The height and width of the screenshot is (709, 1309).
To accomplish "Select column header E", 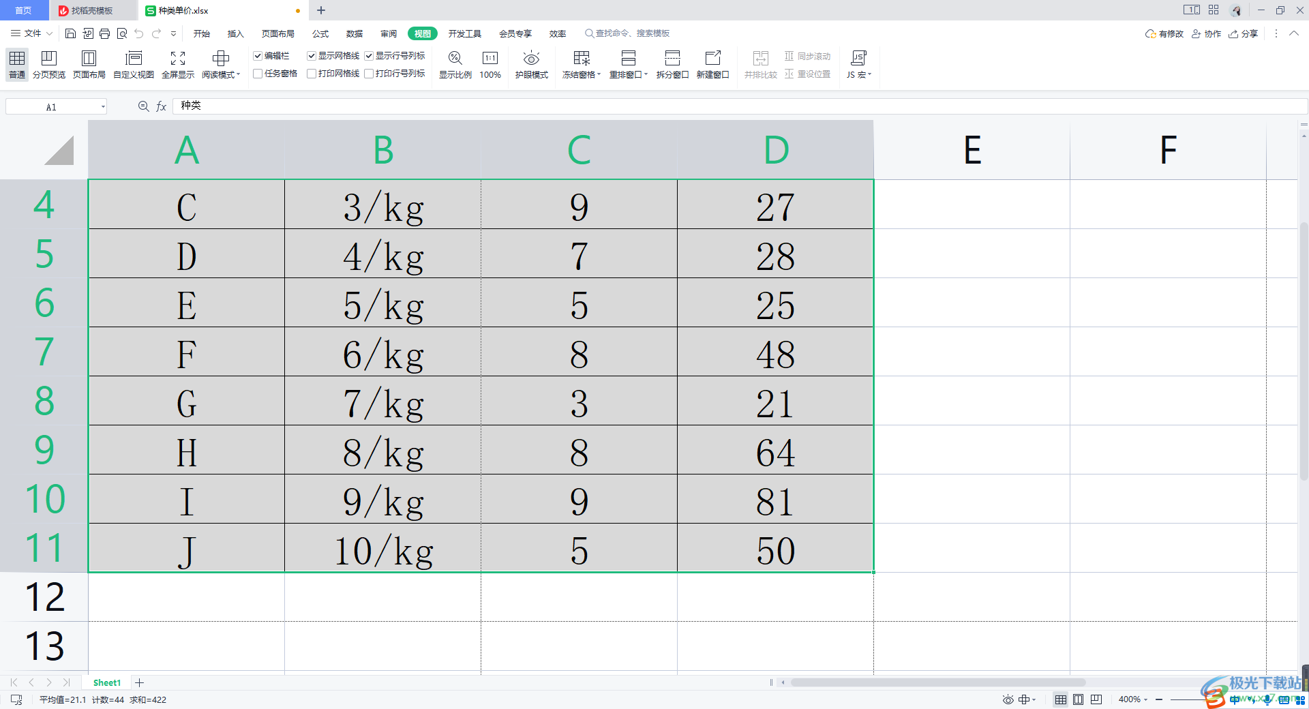I will coord(972,150).
